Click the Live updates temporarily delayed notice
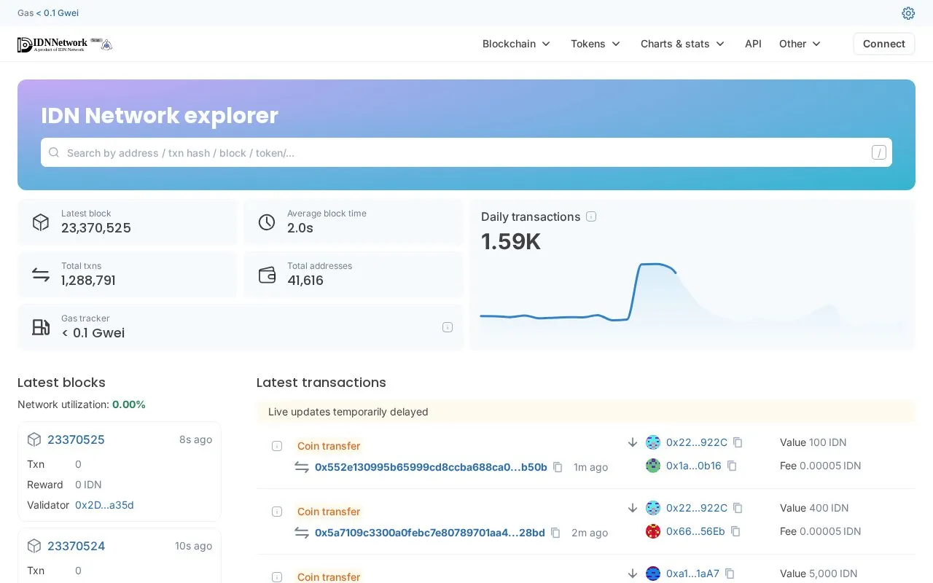Screen dimensions: 933x583 point(586,412)
